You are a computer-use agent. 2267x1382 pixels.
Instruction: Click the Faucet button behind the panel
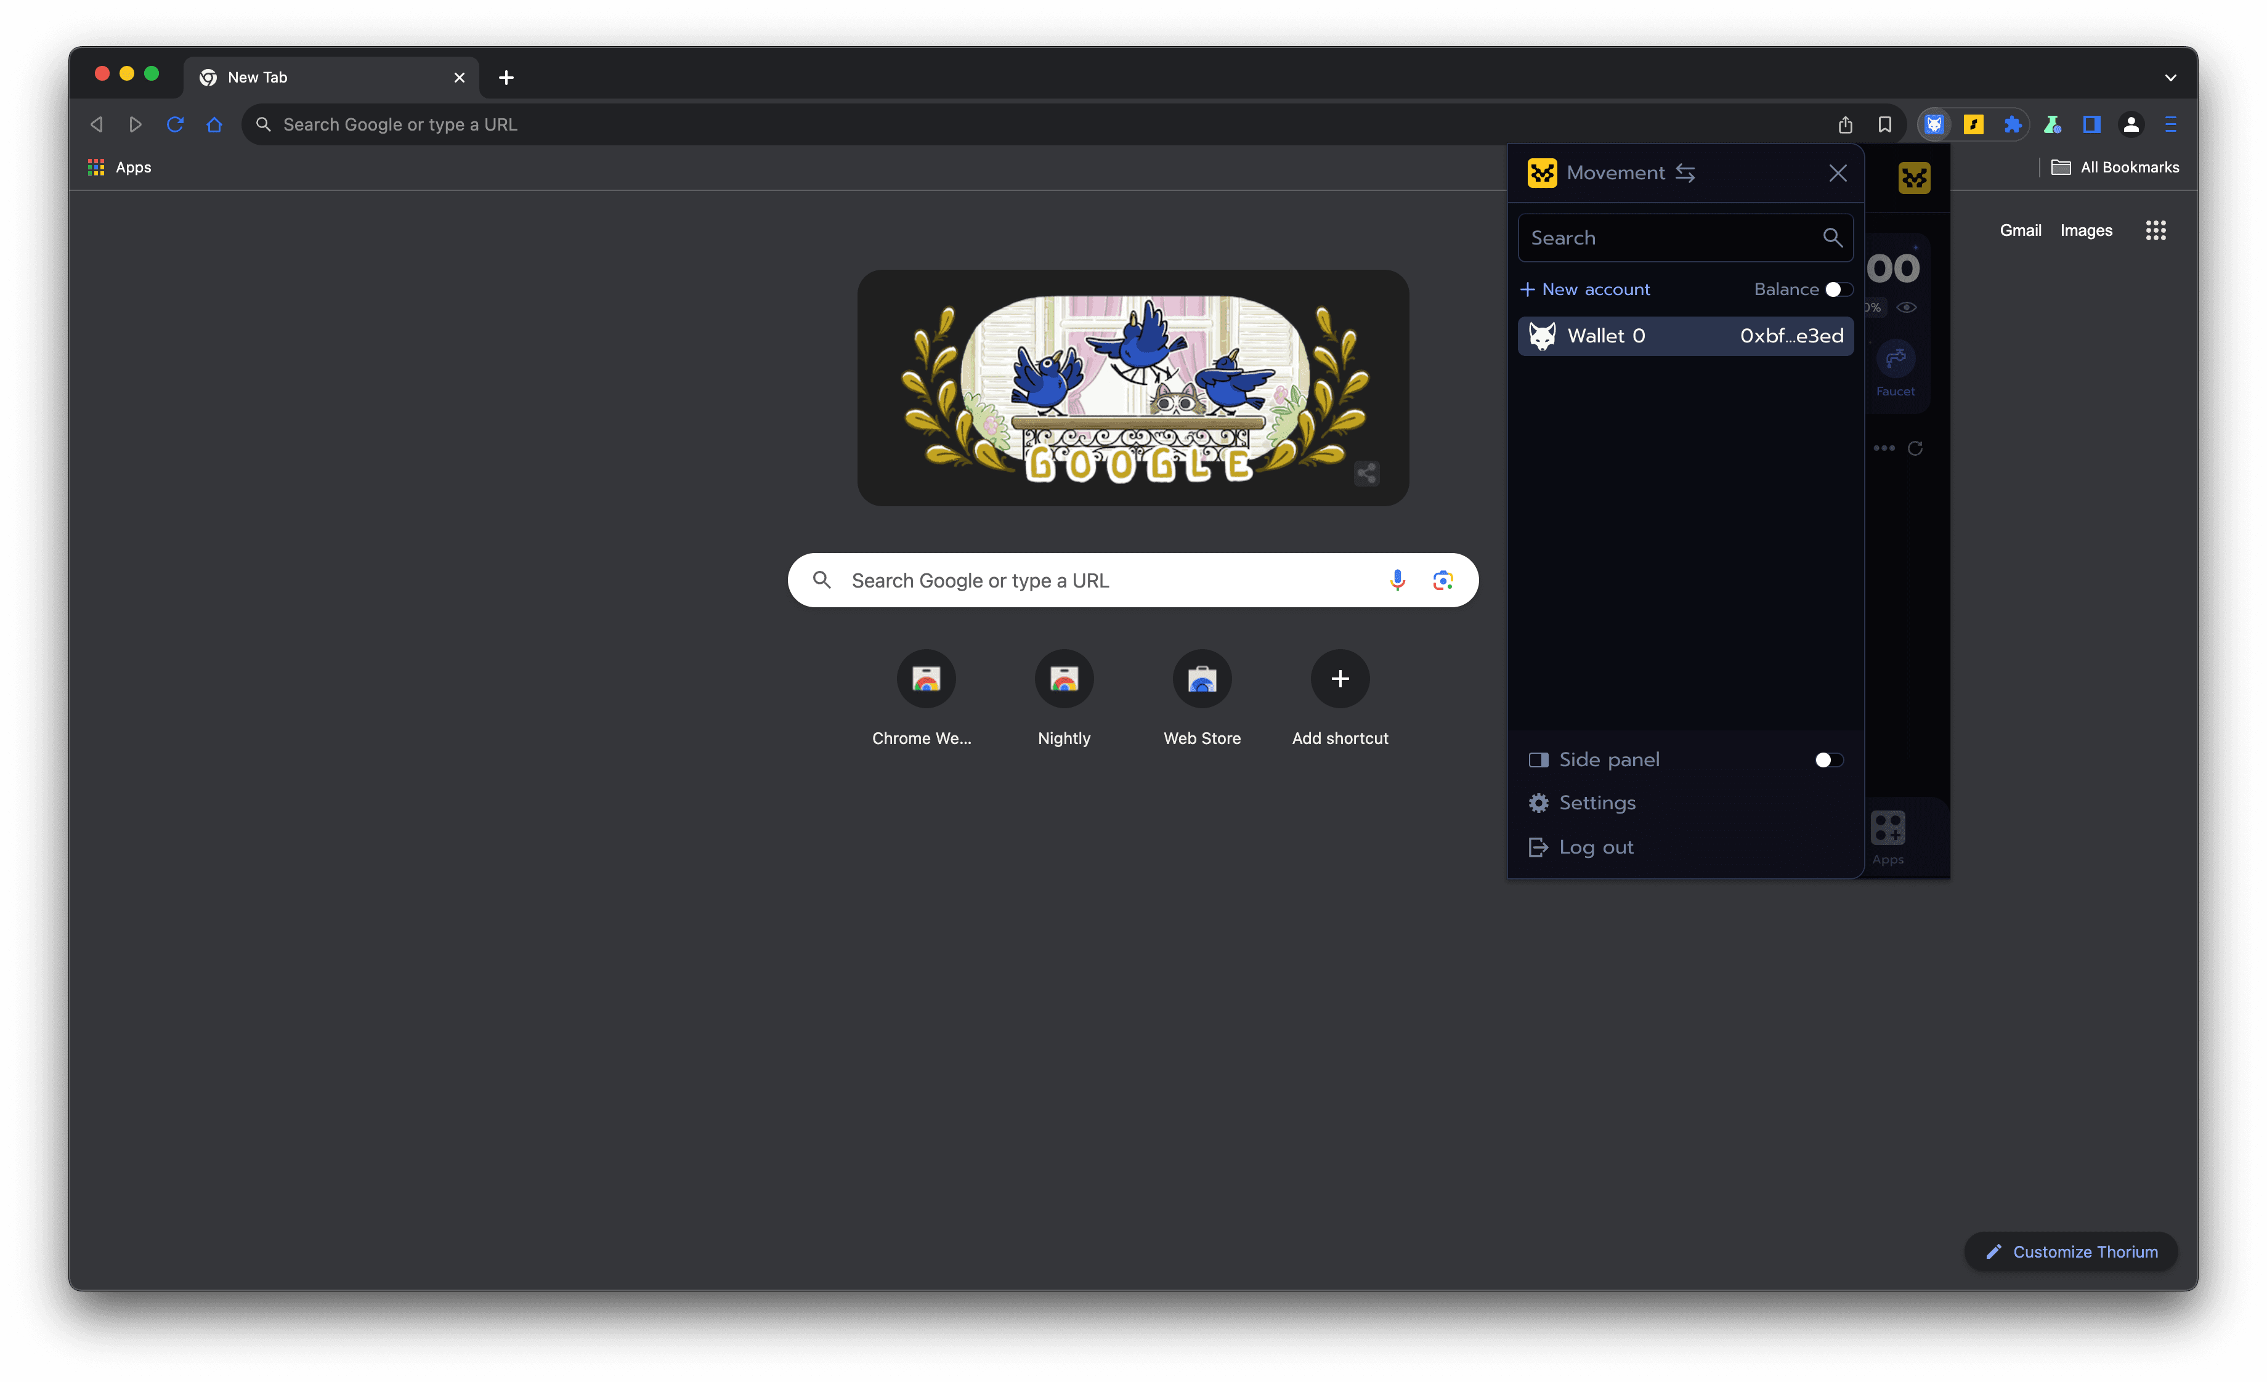coord(1896,368)
